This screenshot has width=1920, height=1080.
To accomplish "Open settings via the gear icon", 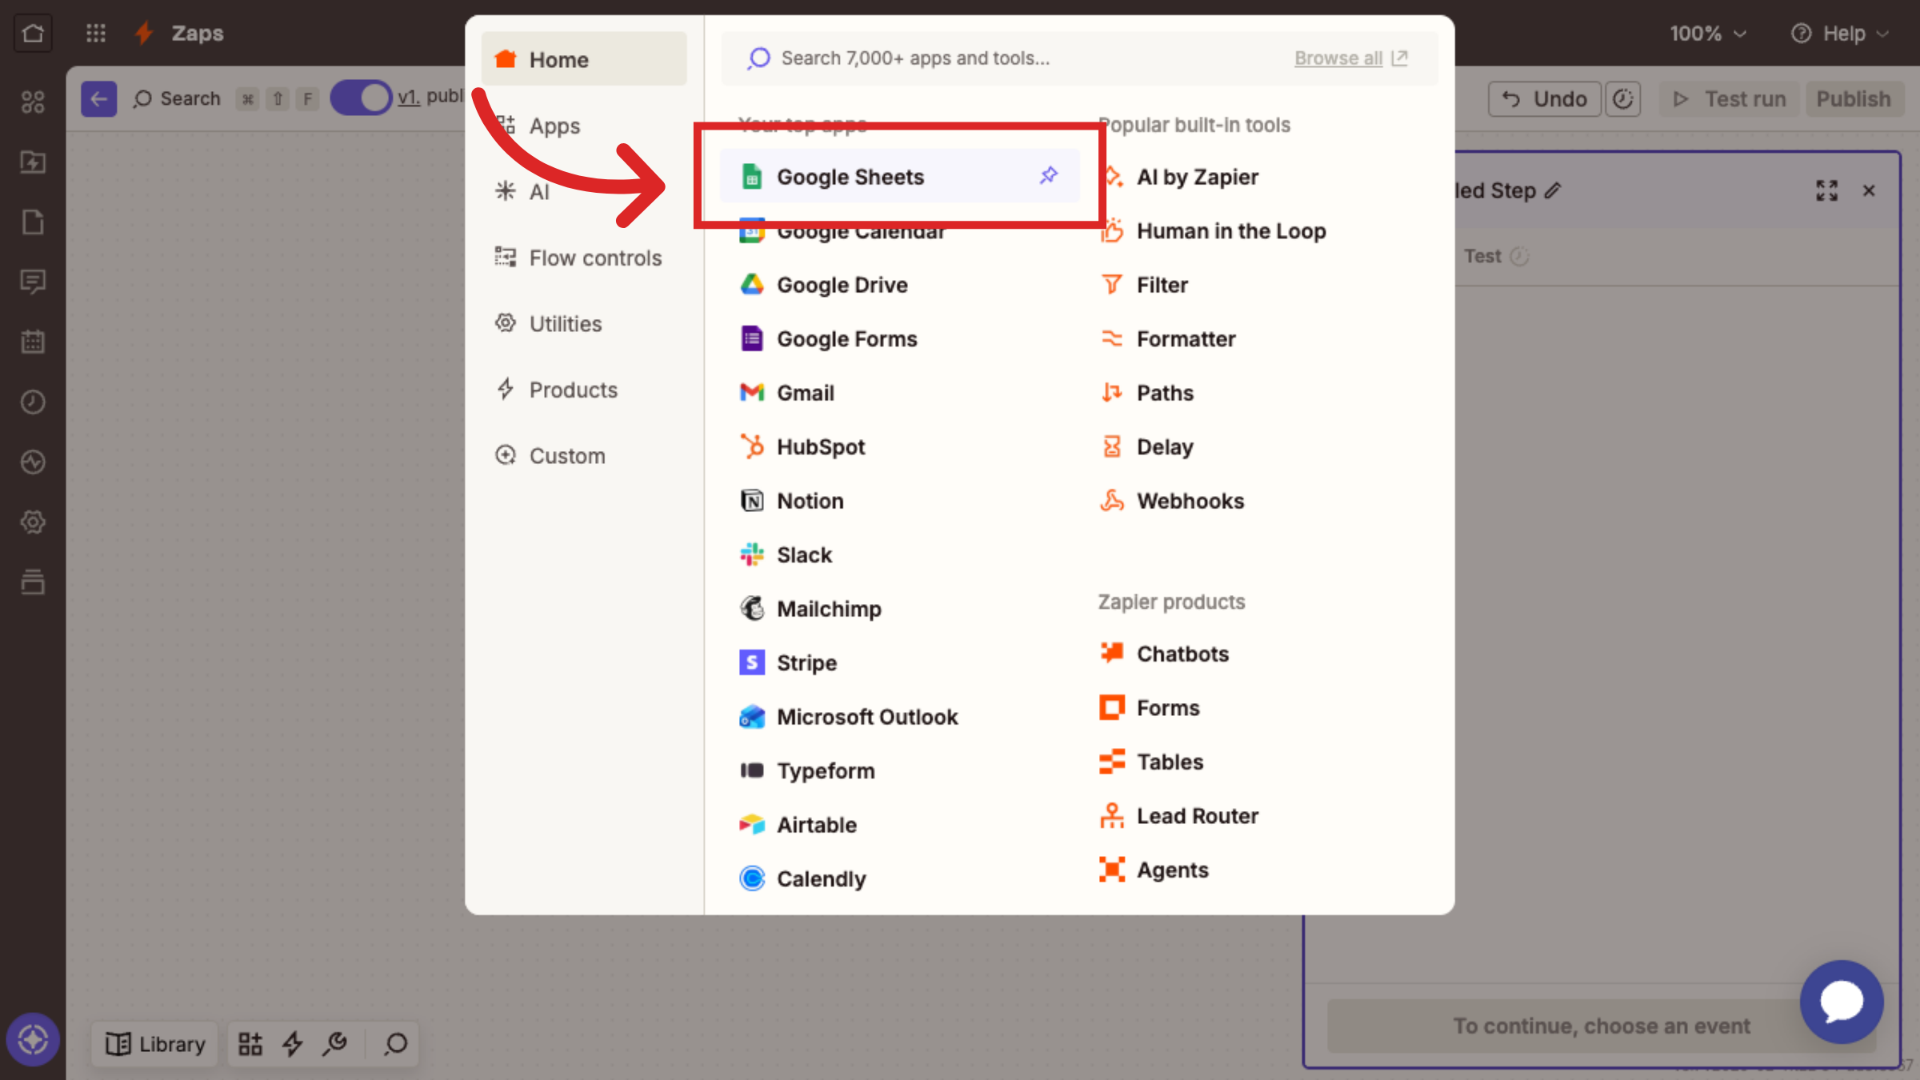I will click(x=33, y=522).
